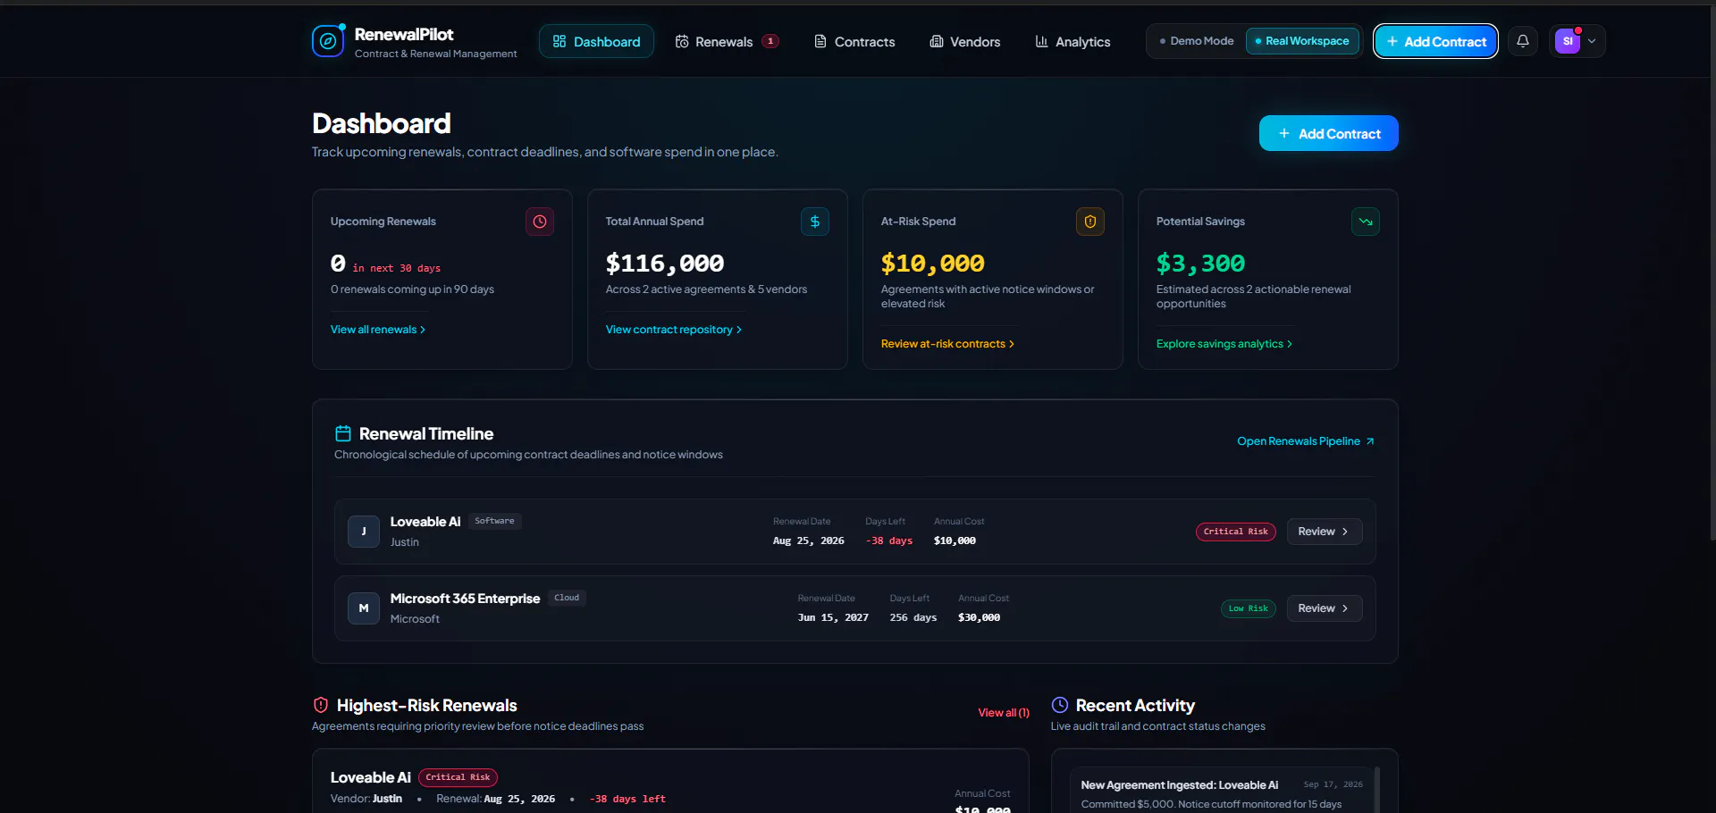Screen dimensions: 1716x813
Task: Click the clock icon in Upcoming Renewals card
Action: (x=540, y=222)
